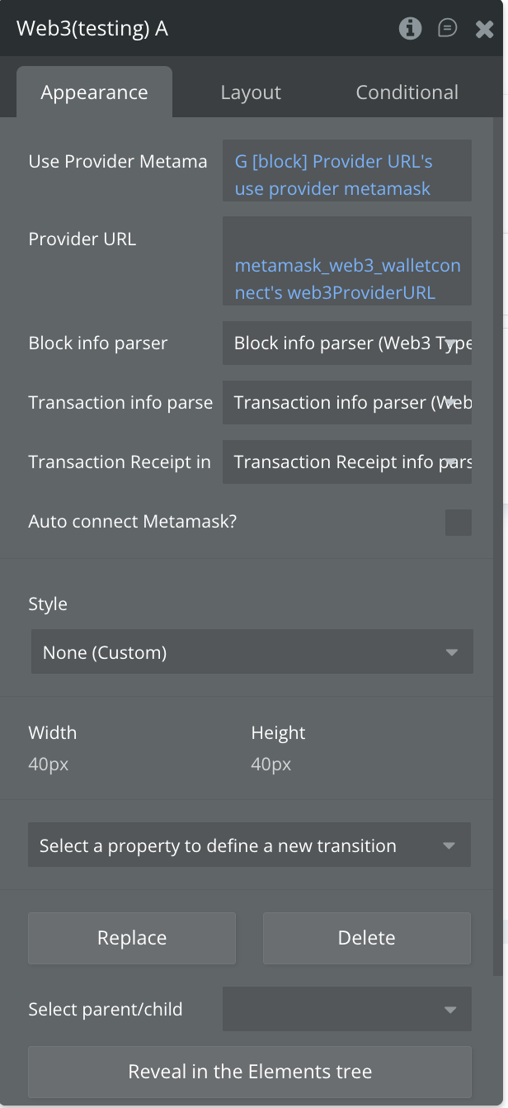Open Transaction Receipt info parser dropdown

click(x=347, y=462)
